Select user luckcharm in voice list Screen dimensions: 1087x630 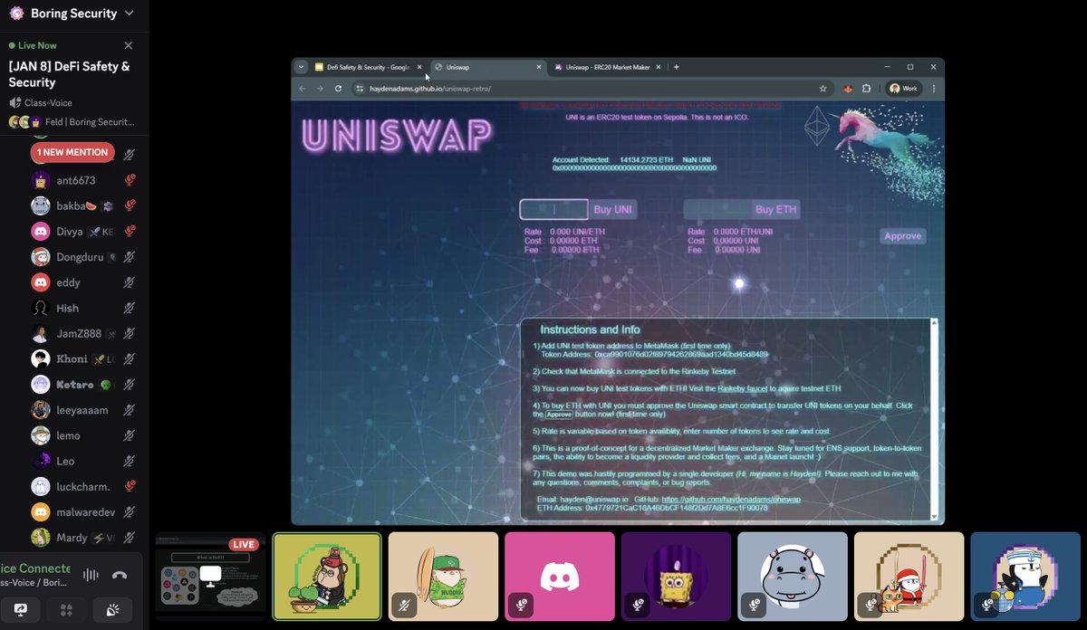coord(82,486)
